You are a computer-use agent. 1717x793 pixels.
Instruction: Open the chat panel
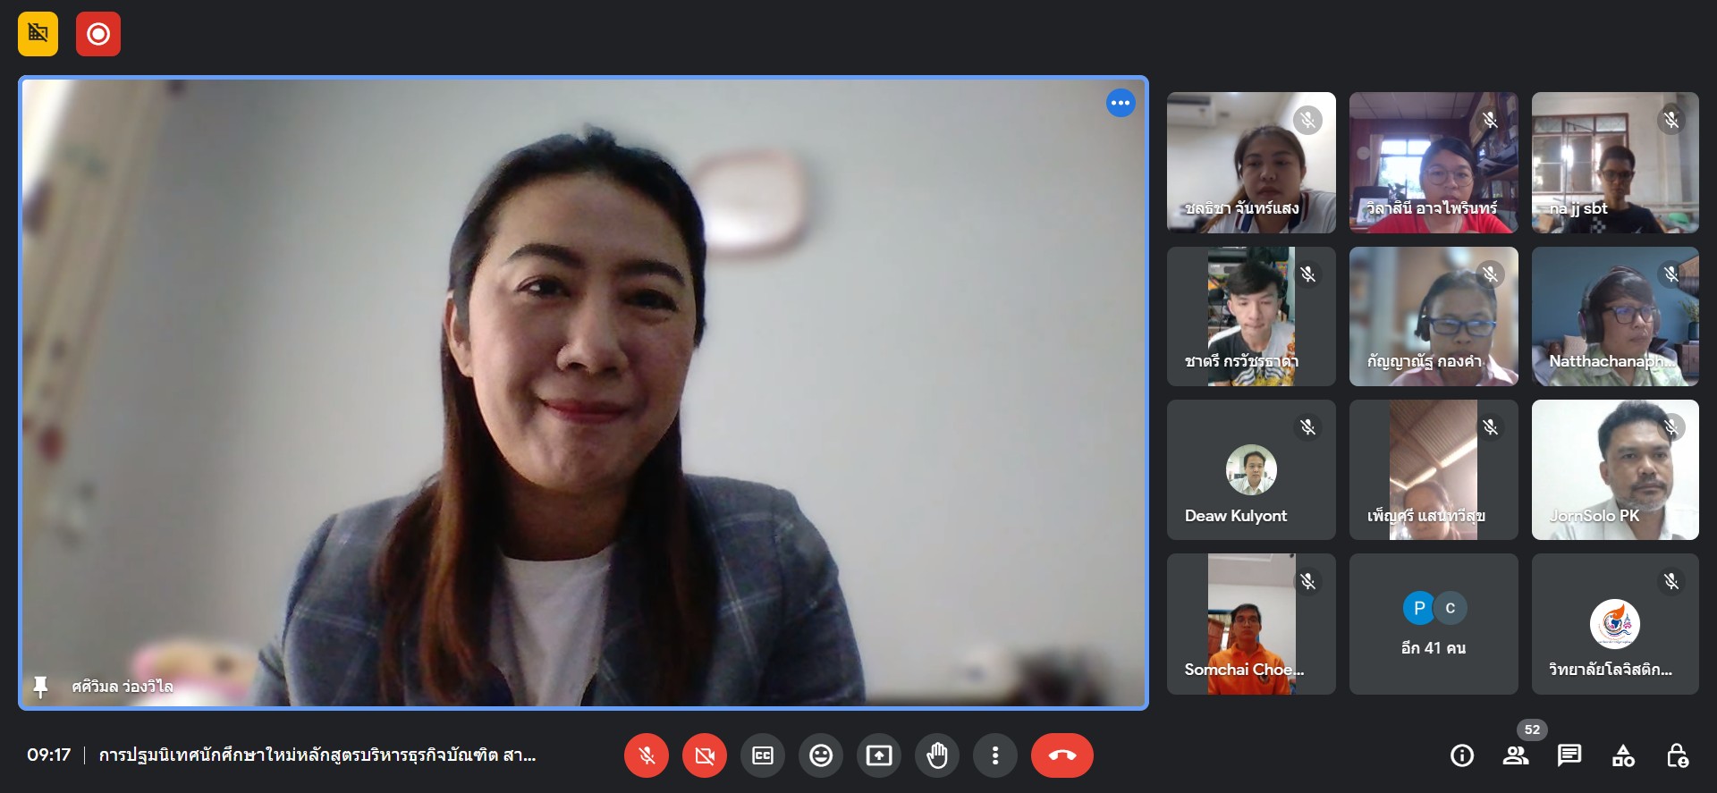(x=1569, y=755)
